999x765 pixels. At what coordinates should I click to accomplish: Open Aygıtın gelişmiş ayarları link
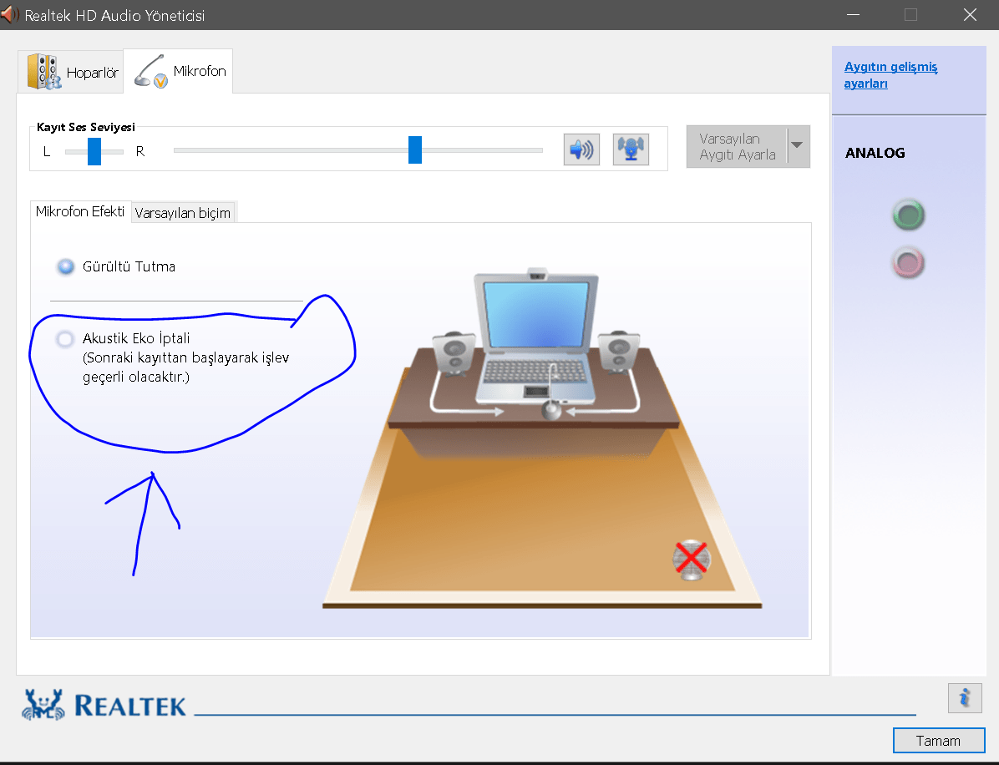tap(890, 75)
